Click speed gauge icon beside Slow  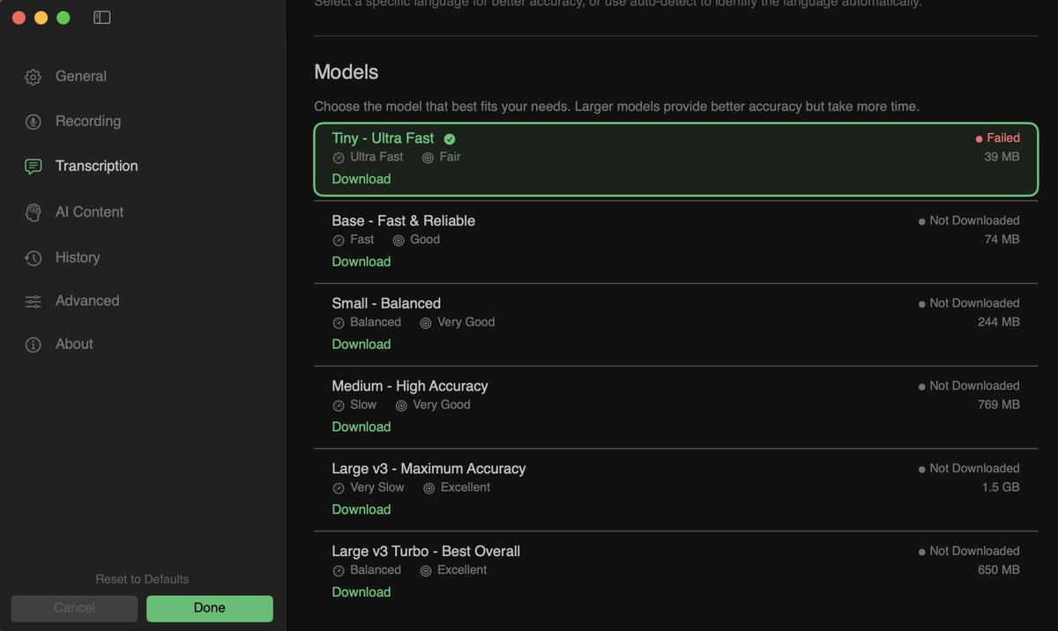coord(339,406)
